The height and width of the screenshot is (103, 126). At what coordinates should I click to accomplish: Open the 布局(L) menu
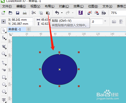(x=50, y=6)
